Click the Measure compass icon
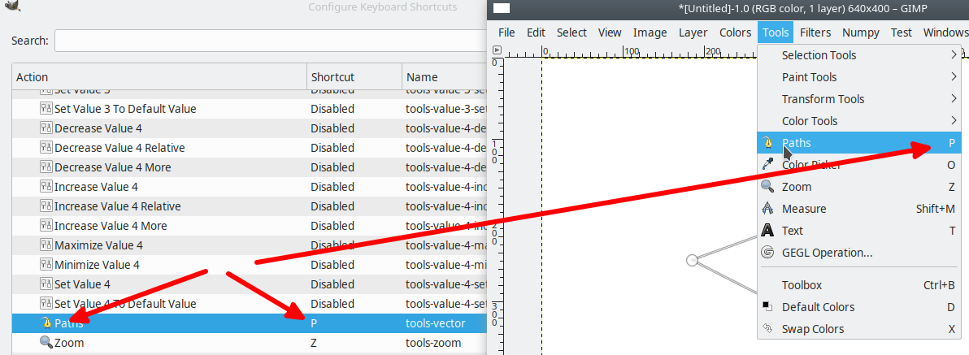969x355 pixels. (x=767, y=209)
